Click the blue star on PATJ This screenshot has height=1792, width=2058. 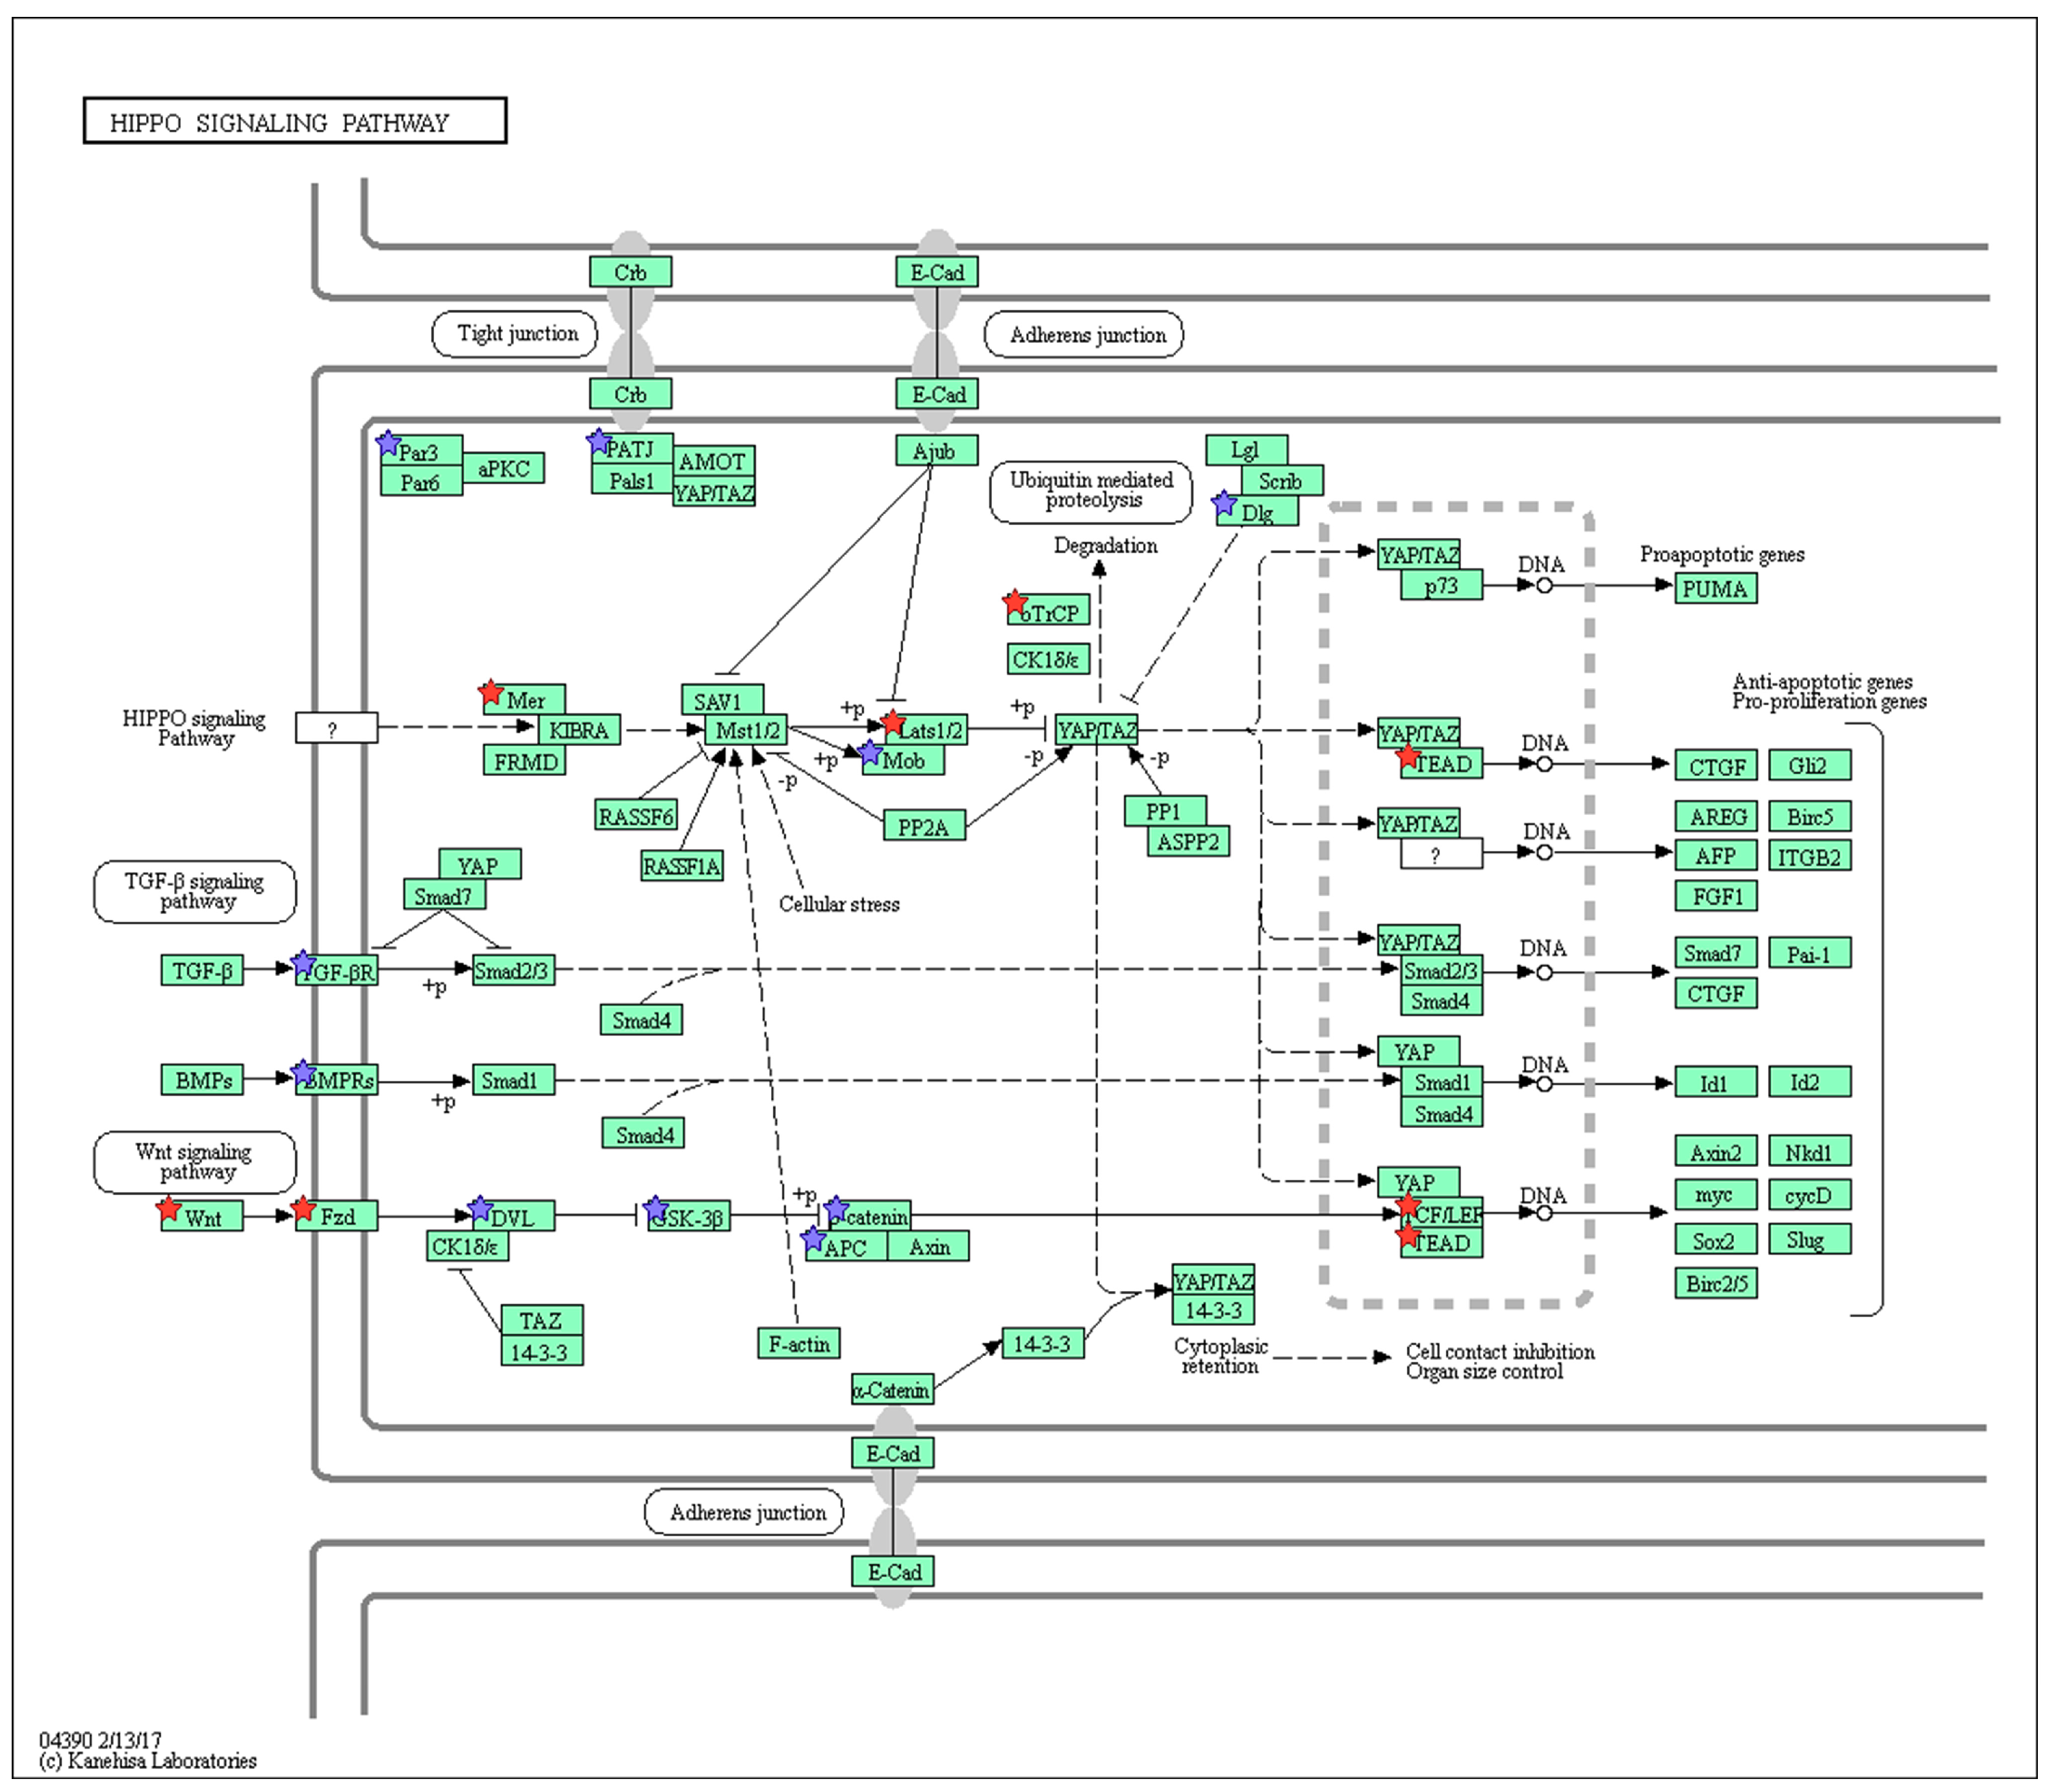coord(598,440)
